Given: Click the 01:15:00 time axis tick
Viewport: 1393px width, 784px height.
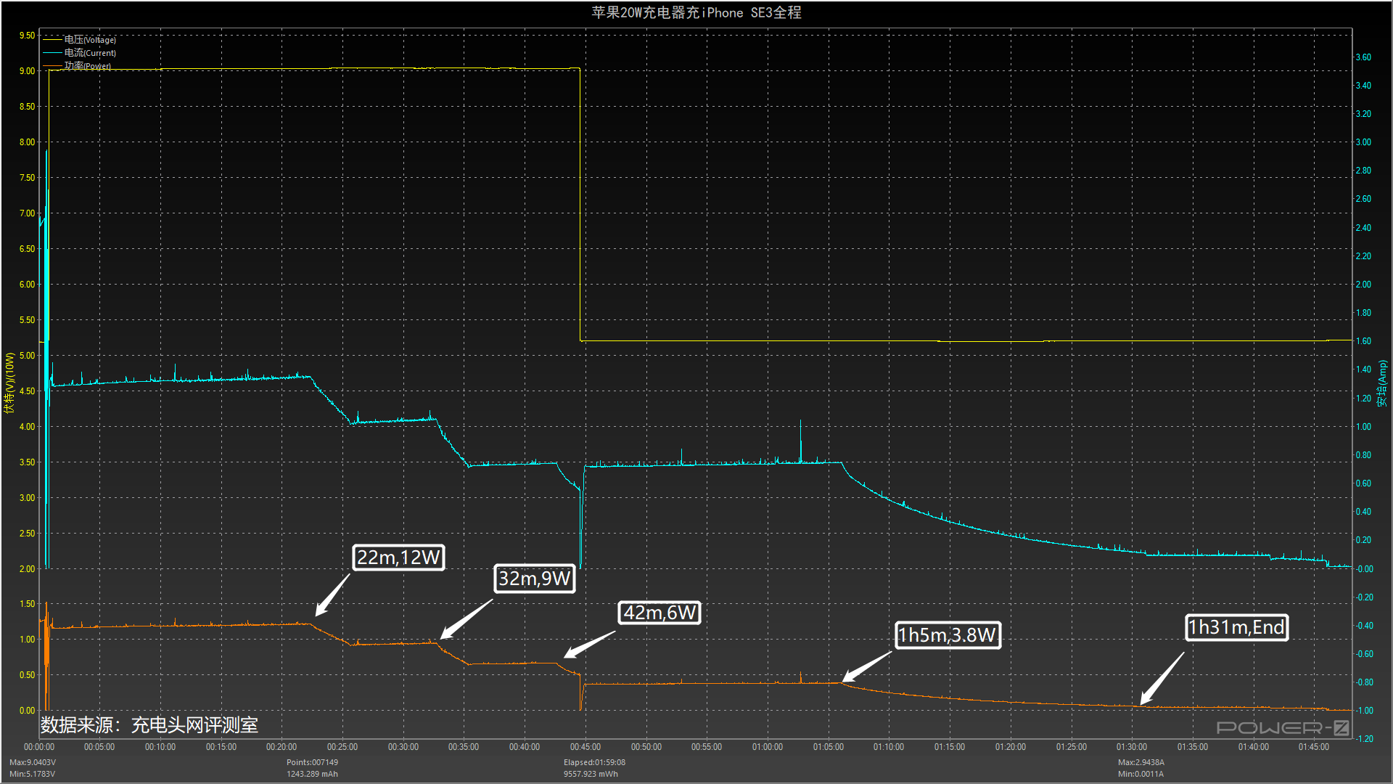Looking at the screenshot, I should tap(950, 747).
